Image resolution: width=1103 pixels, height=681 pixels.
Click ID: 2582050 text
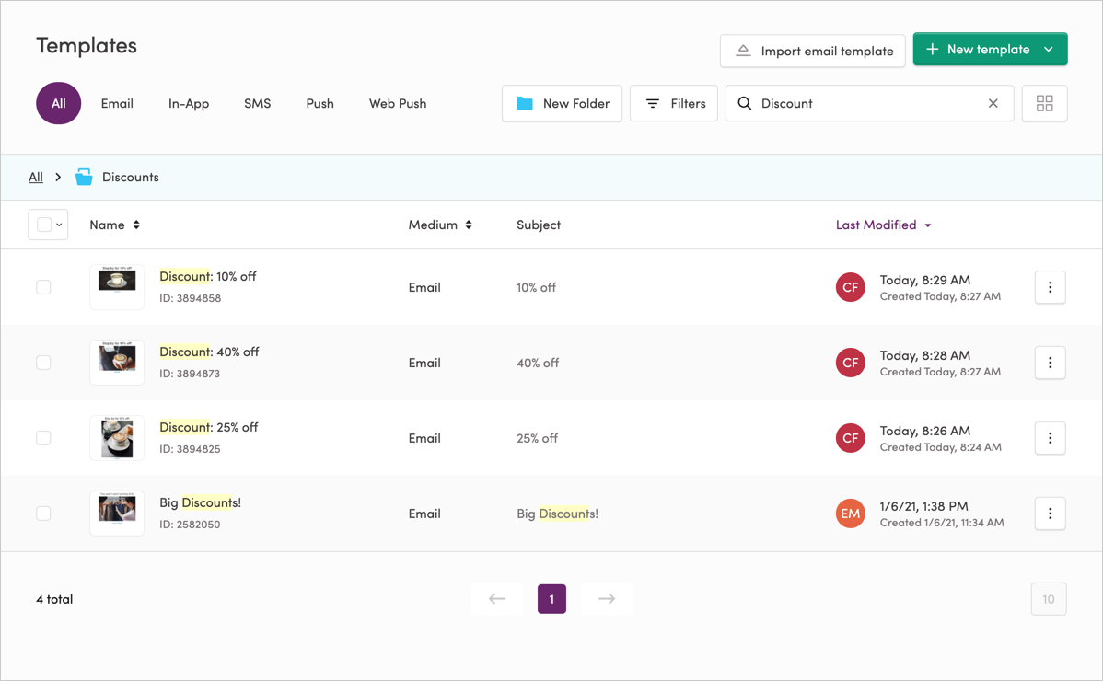(190, 525)
